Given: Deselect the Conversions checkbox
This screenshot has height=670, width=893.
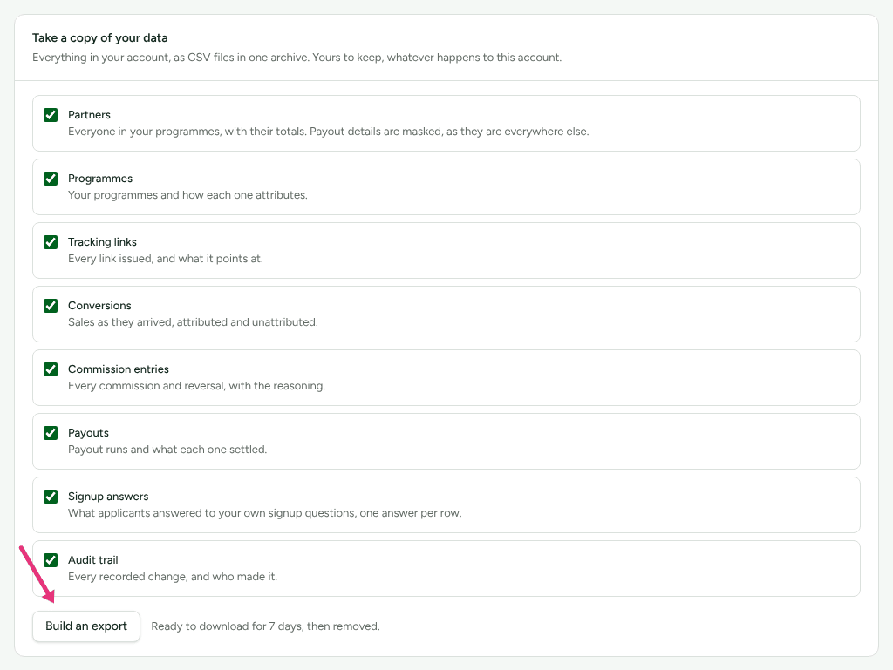Looking at the screenshot, I should 51,306.
